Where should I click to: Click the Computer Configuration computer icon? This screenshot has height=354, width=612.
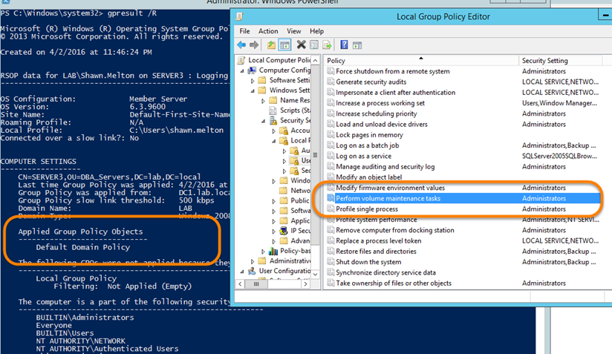click(252, 71)
